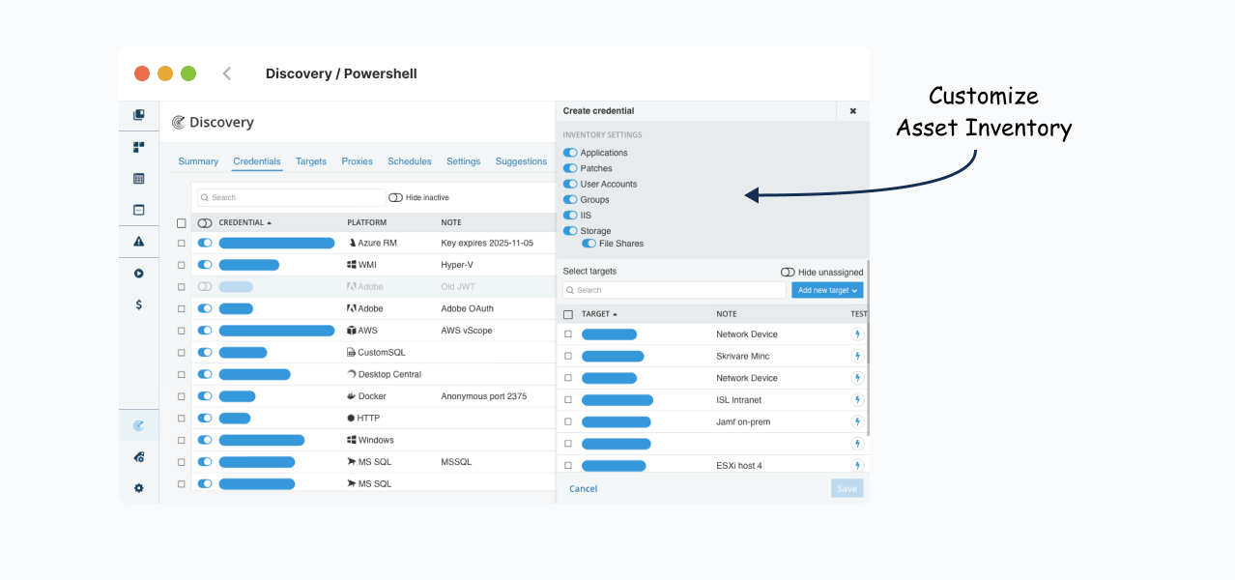This screenshot has height=580, width=1235.
Task: Open the stacked pages icon in sidebar
Action: pyautogui.click(x=139, y=115)
